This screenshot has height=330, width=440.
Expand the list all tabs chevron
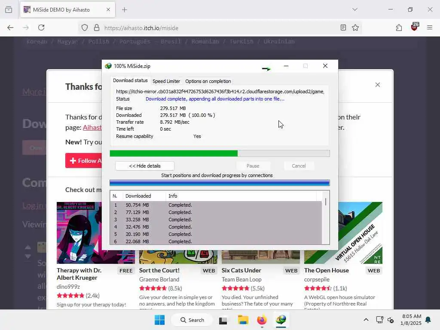(354, 9)
